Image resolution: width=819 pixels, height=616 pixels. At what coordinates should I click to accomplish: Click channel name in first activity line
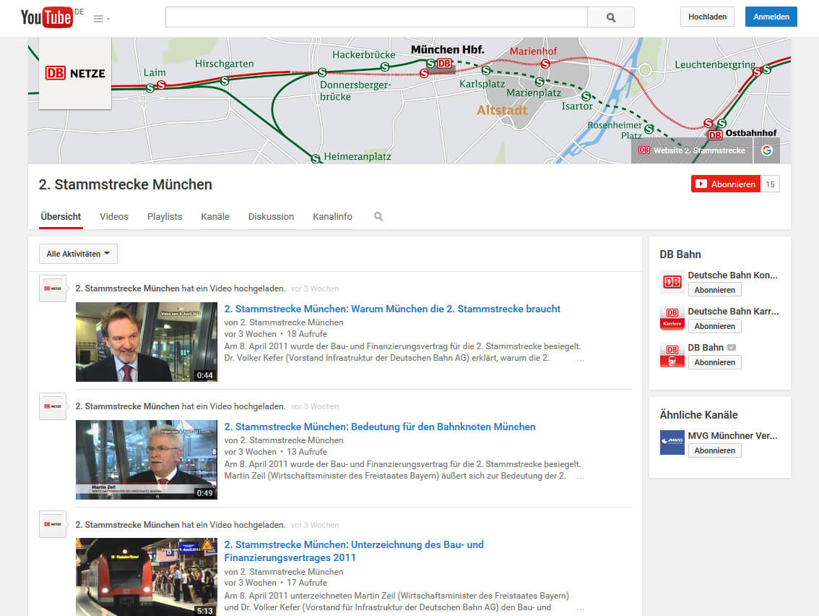[127, 288]
